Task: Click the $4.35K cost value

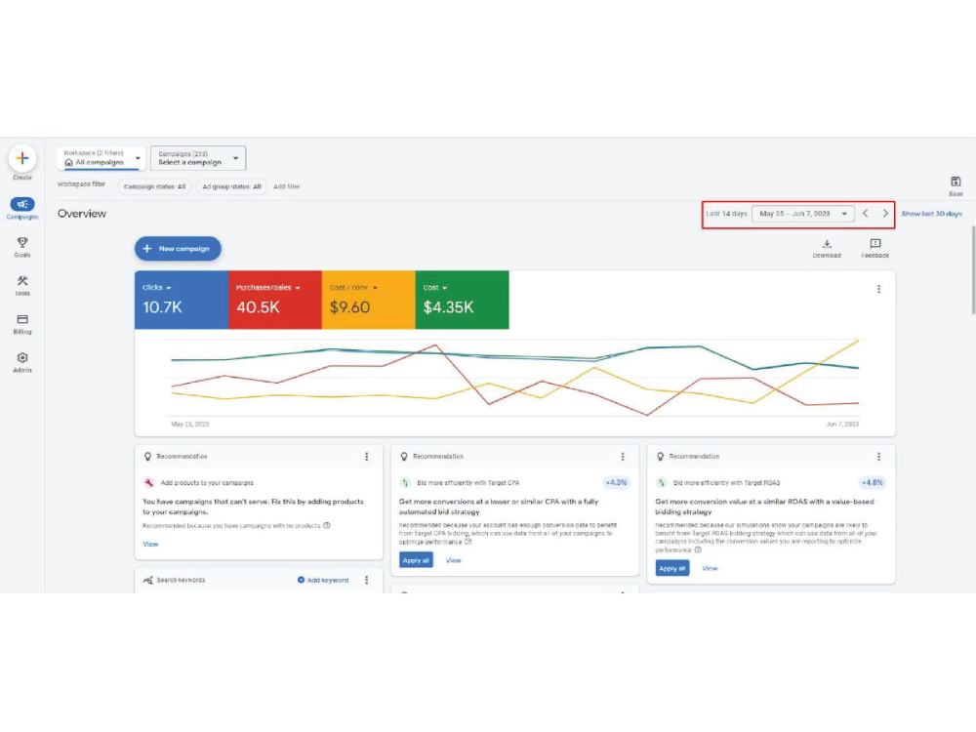Action: click(448, 306)
